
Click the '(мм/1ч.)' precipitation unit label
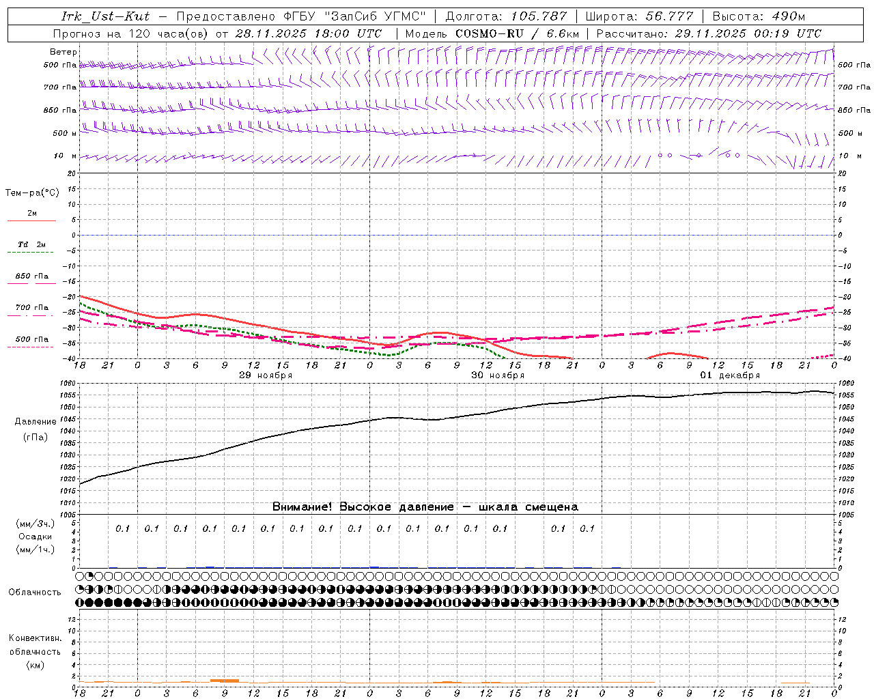point(36,550)
